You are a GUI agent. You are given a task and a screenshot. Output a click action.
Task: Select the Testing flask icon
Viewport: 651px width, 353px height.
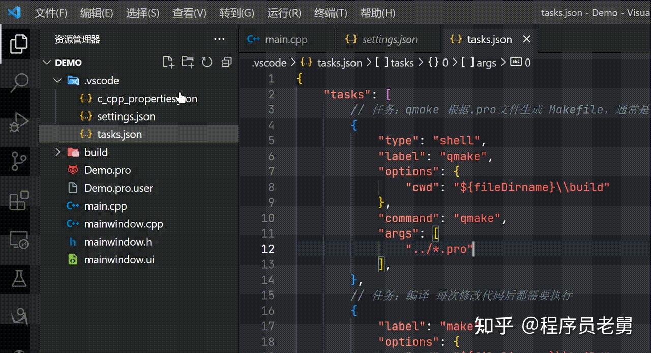19,278
